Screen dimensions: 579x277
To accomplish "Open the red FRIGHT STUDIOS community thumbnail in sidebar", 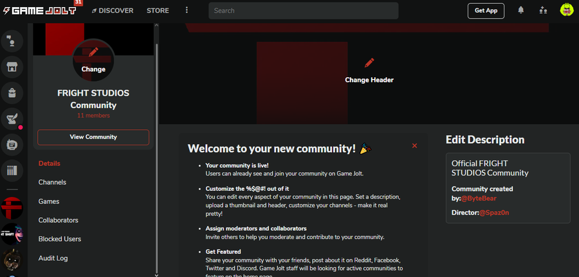I will [12, 208].
